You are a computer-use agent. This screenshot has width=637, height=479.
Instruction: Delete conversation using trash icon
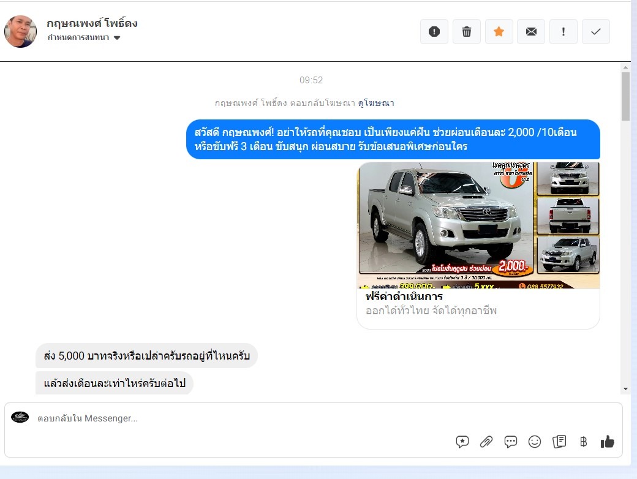tap(467, 32)
